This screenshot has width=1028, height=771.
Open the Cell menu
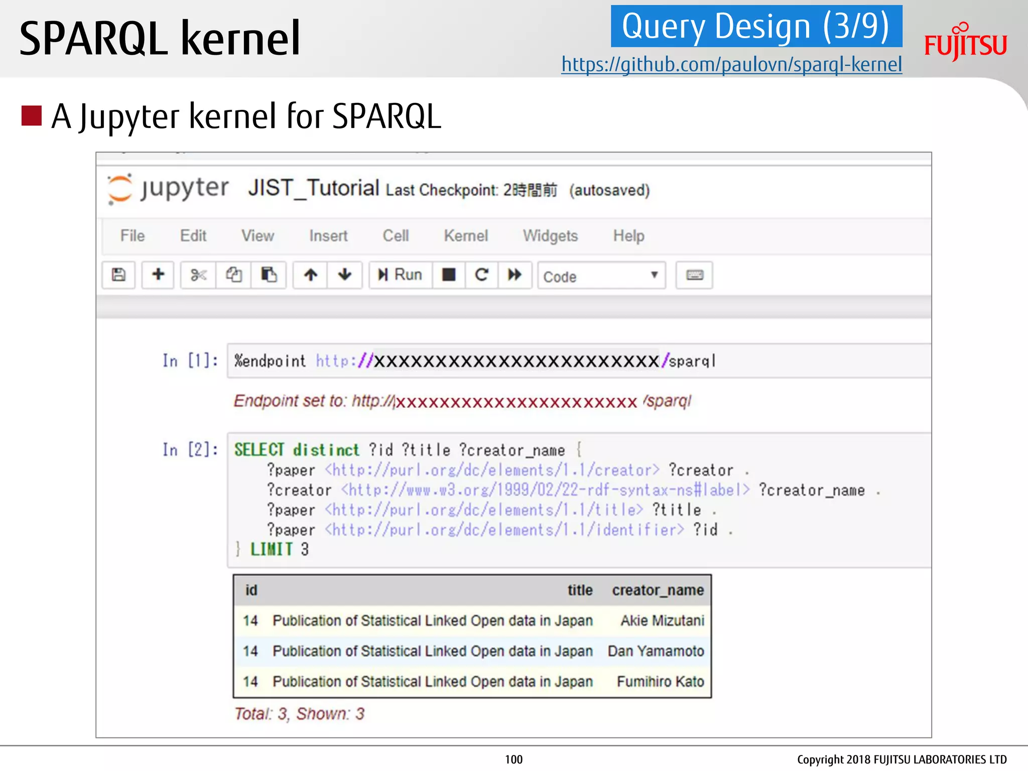tap(396, 235)
